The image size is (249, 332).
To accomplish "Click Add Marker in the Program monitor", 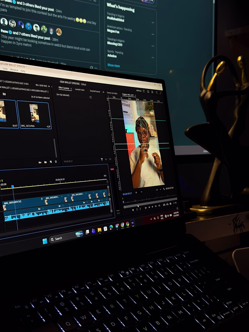I will tap(133, 210).
